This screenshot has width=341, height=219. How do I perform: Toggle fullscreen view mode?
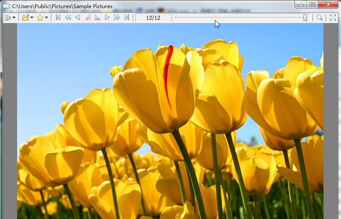[x=332, y=18]
